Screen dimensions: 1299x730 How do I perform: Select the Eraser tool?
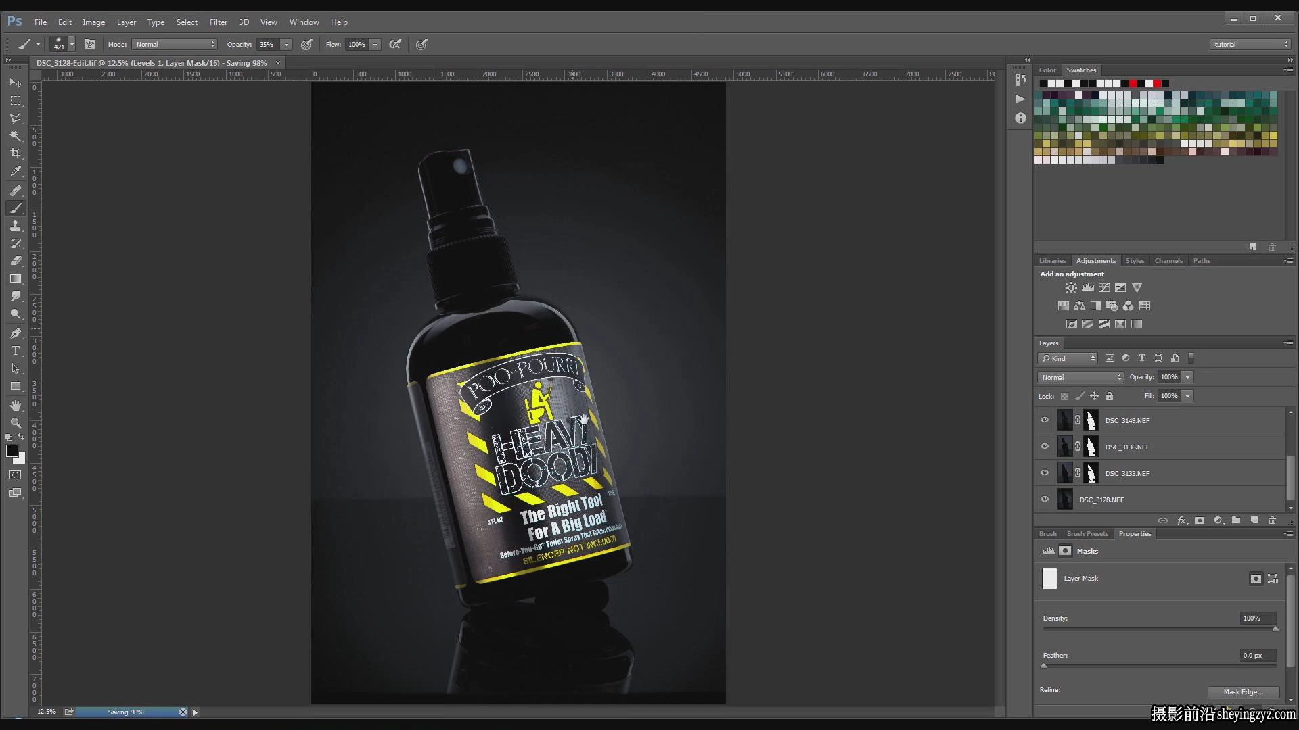point(16,261)
